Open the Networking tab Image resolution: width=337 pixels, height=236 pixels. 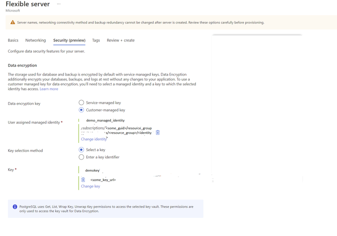point(35,40)
